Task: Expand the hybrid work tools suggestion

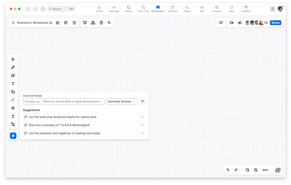Action: coord(142,117)
